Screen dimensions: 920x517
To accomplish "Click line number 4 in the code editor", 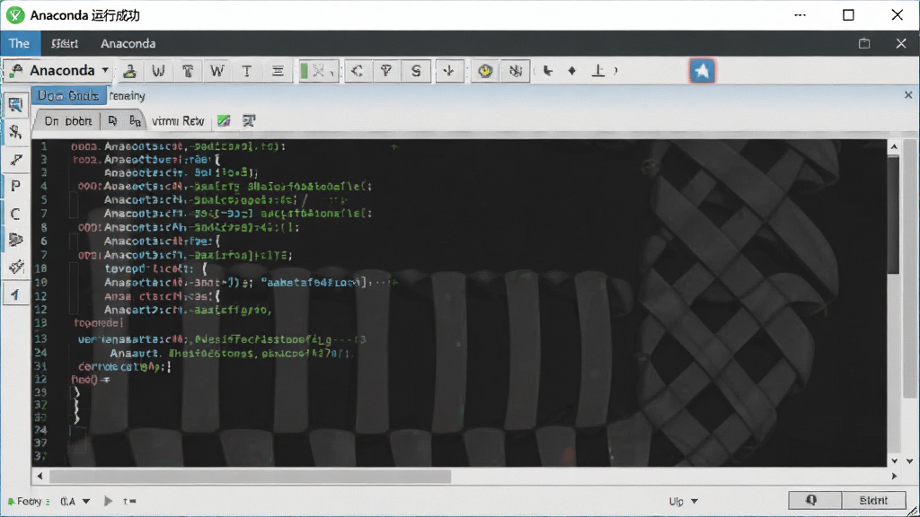I will 43,187.
